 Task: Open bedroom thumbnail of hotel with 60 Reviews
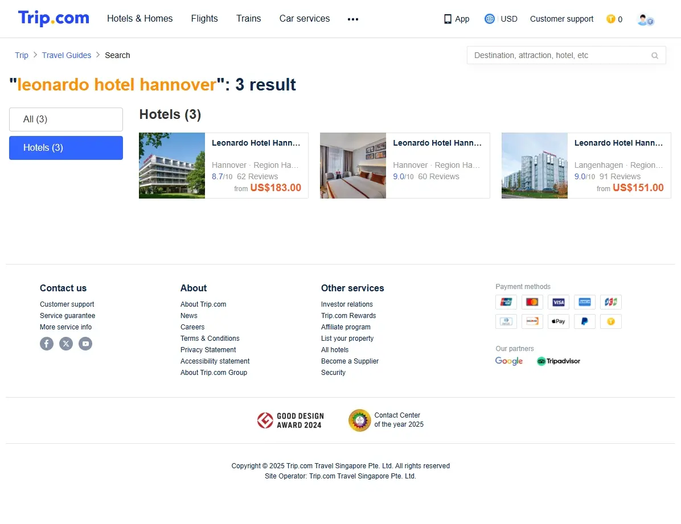click(x=353, y=166)
